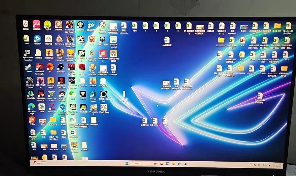Launch the Beholder game shortcut

(x=61, y=67)
